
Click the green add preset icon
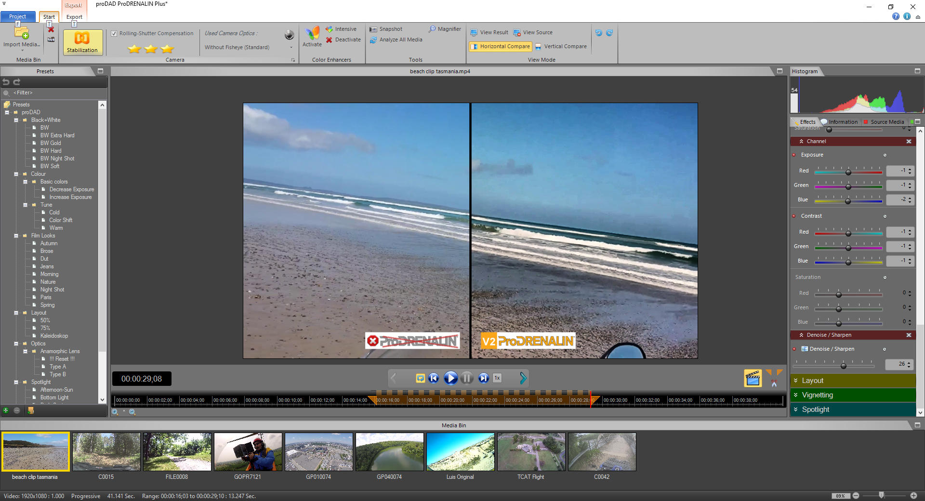(6, 410)
